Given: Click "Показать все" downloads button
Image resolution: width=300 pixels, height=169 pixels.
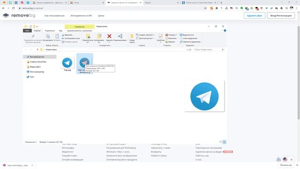Looking at the screenshot, I should click(x=286, y=165).
